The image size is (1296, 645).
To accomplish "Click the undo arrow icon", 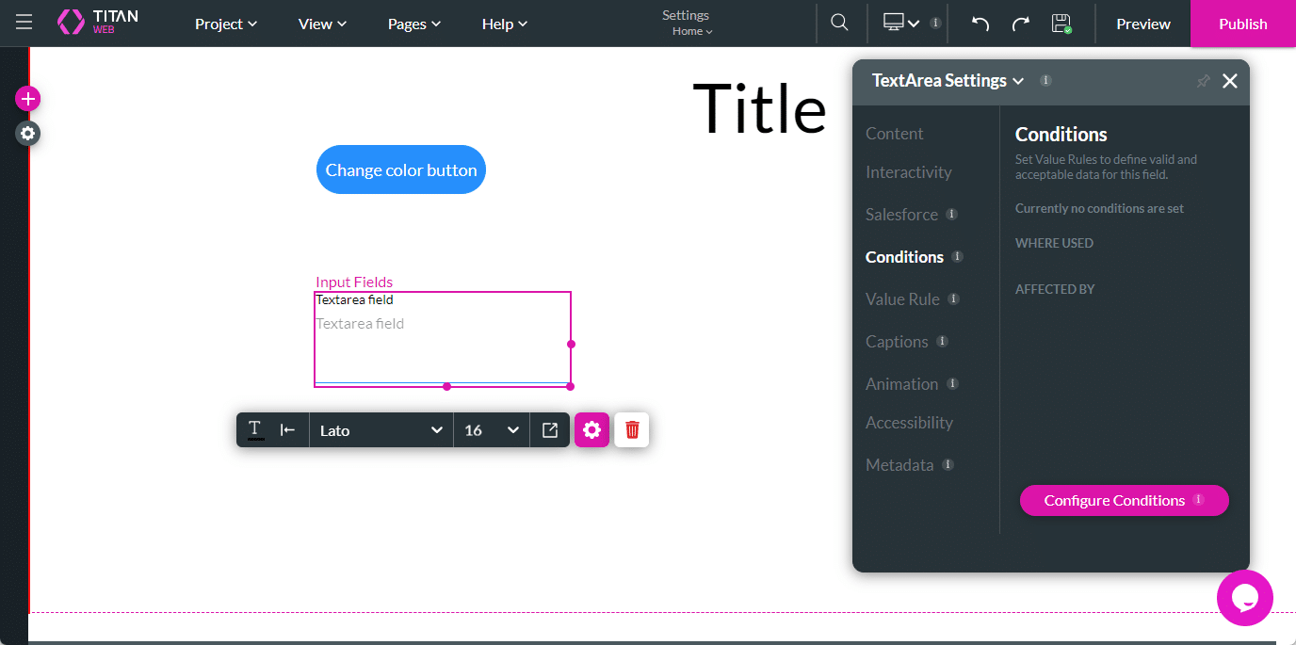I will point(980,24).
